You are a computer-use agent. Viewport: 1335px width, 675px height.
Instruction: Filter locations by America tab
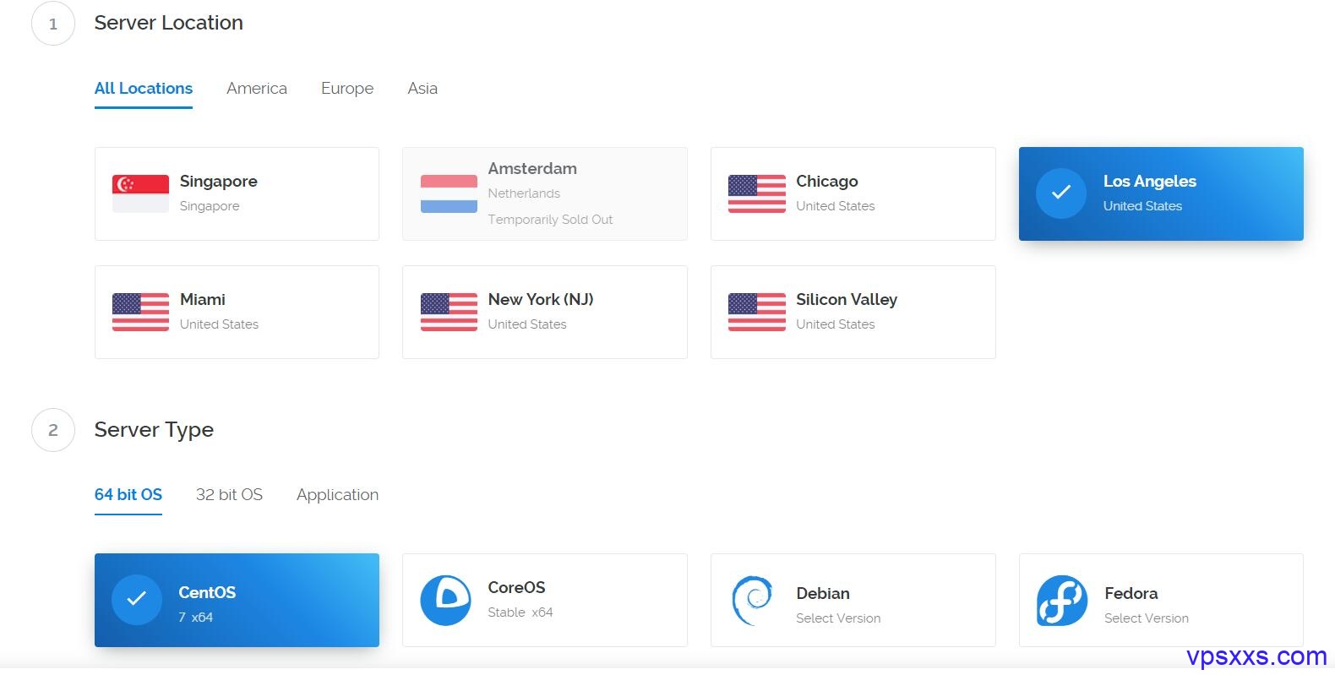257,89
